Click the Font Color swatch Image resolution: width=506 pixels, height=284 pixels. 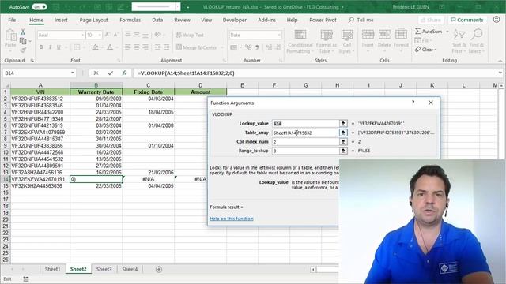110,47
